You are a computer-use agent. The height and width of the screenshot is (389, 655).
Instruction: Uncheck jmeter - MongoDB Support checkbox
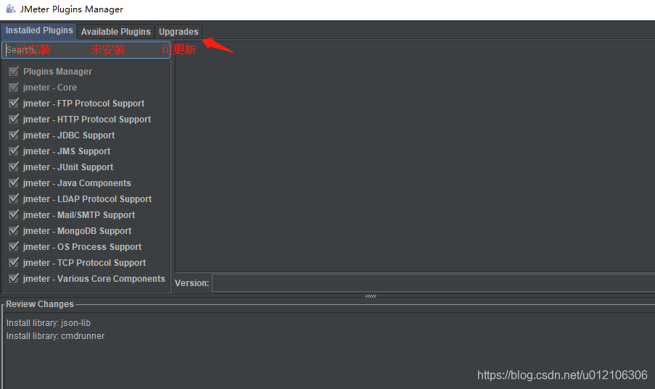[x=14, y=231]
